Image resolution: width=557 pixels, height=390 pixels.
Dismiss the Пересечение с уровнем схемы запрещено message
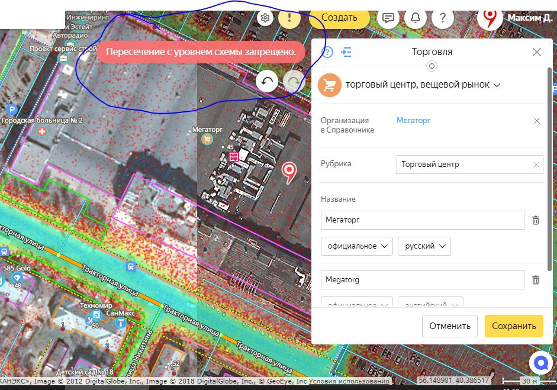pyautogui.click(x=201, y=52)
